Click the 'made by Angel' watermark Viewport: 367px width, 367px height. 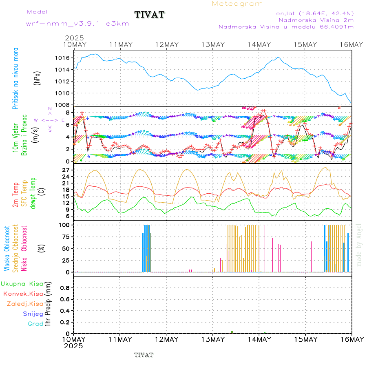click(x=359, y=244)
